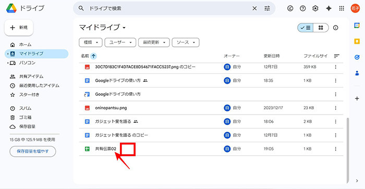The width and height of the screenshot is (365, 189).
Task: Open the Gemini sparkle icon
Action: (328, 8)
